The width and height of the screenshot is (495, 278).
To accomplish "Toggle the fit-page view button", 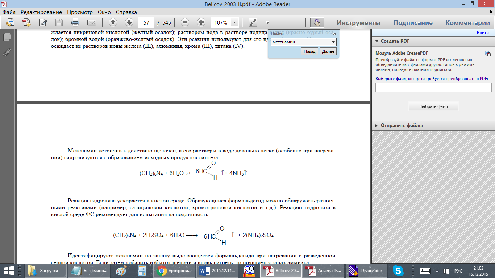I will click(253, 22).
